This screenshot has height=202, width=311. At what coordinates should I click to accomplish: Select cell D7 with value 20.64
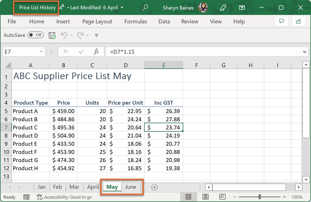(x=125, y=127)
